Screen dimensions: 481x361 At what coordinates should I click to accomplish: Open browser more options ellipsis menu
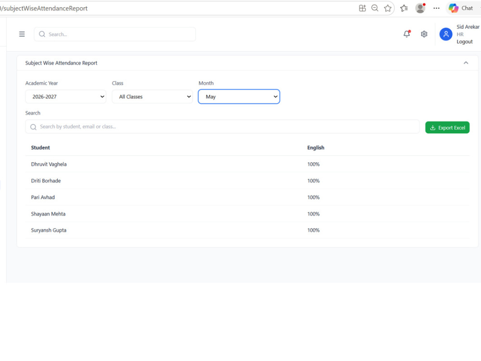pos(436,8)
